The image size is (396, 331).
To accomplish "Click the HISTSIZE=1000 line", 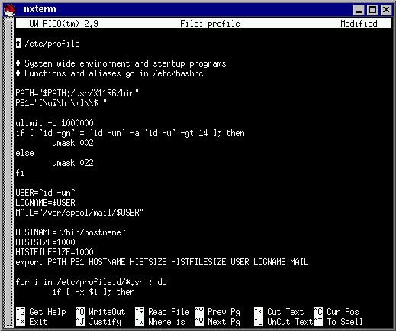I will pyautogui.click(x=45, y=242).
